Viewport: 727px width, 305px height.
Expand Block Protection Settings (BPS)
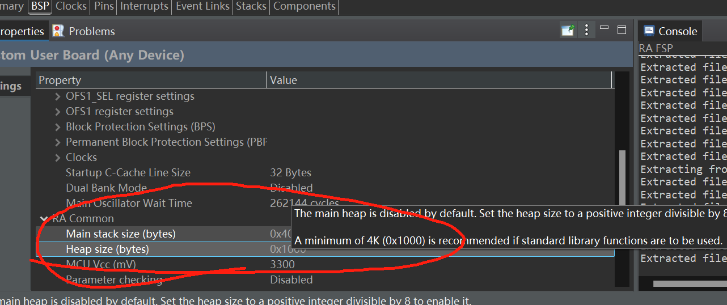57,127
